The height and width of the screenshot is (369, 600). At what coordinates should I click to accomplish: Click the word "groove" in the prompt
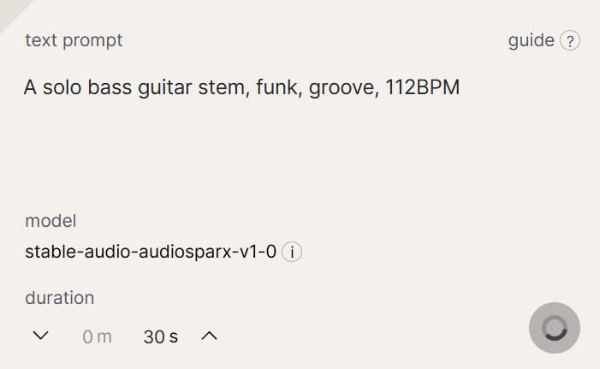[343, 88]
